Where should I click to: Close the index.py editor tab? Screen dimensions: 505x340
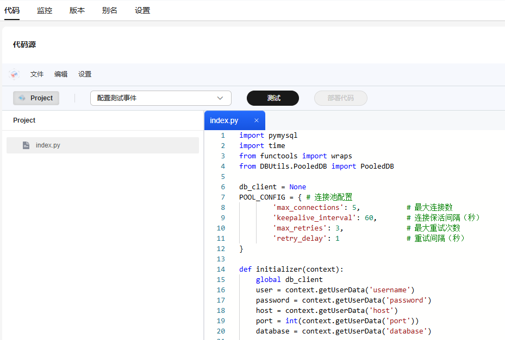pyautogui.click(x=257, y=120)
